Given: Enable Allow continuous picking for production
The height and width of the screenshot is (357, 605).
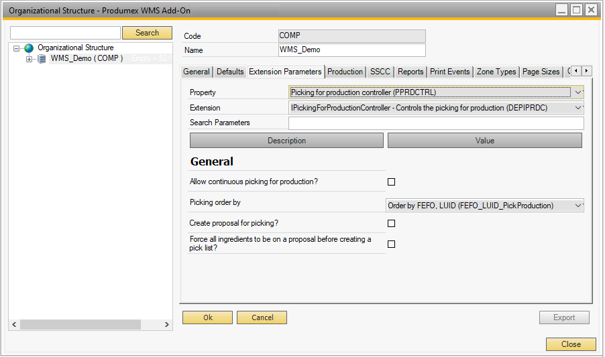Looking at the screenshot, I should click(392, 182).
